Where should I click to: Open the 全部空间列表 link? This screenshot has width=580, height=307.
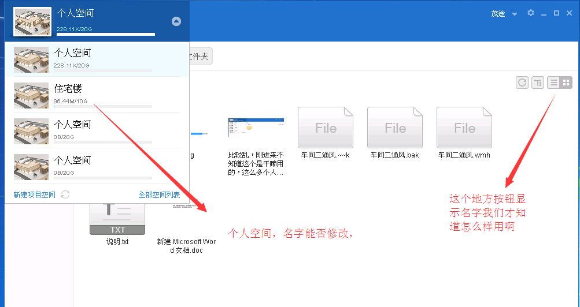159,195
